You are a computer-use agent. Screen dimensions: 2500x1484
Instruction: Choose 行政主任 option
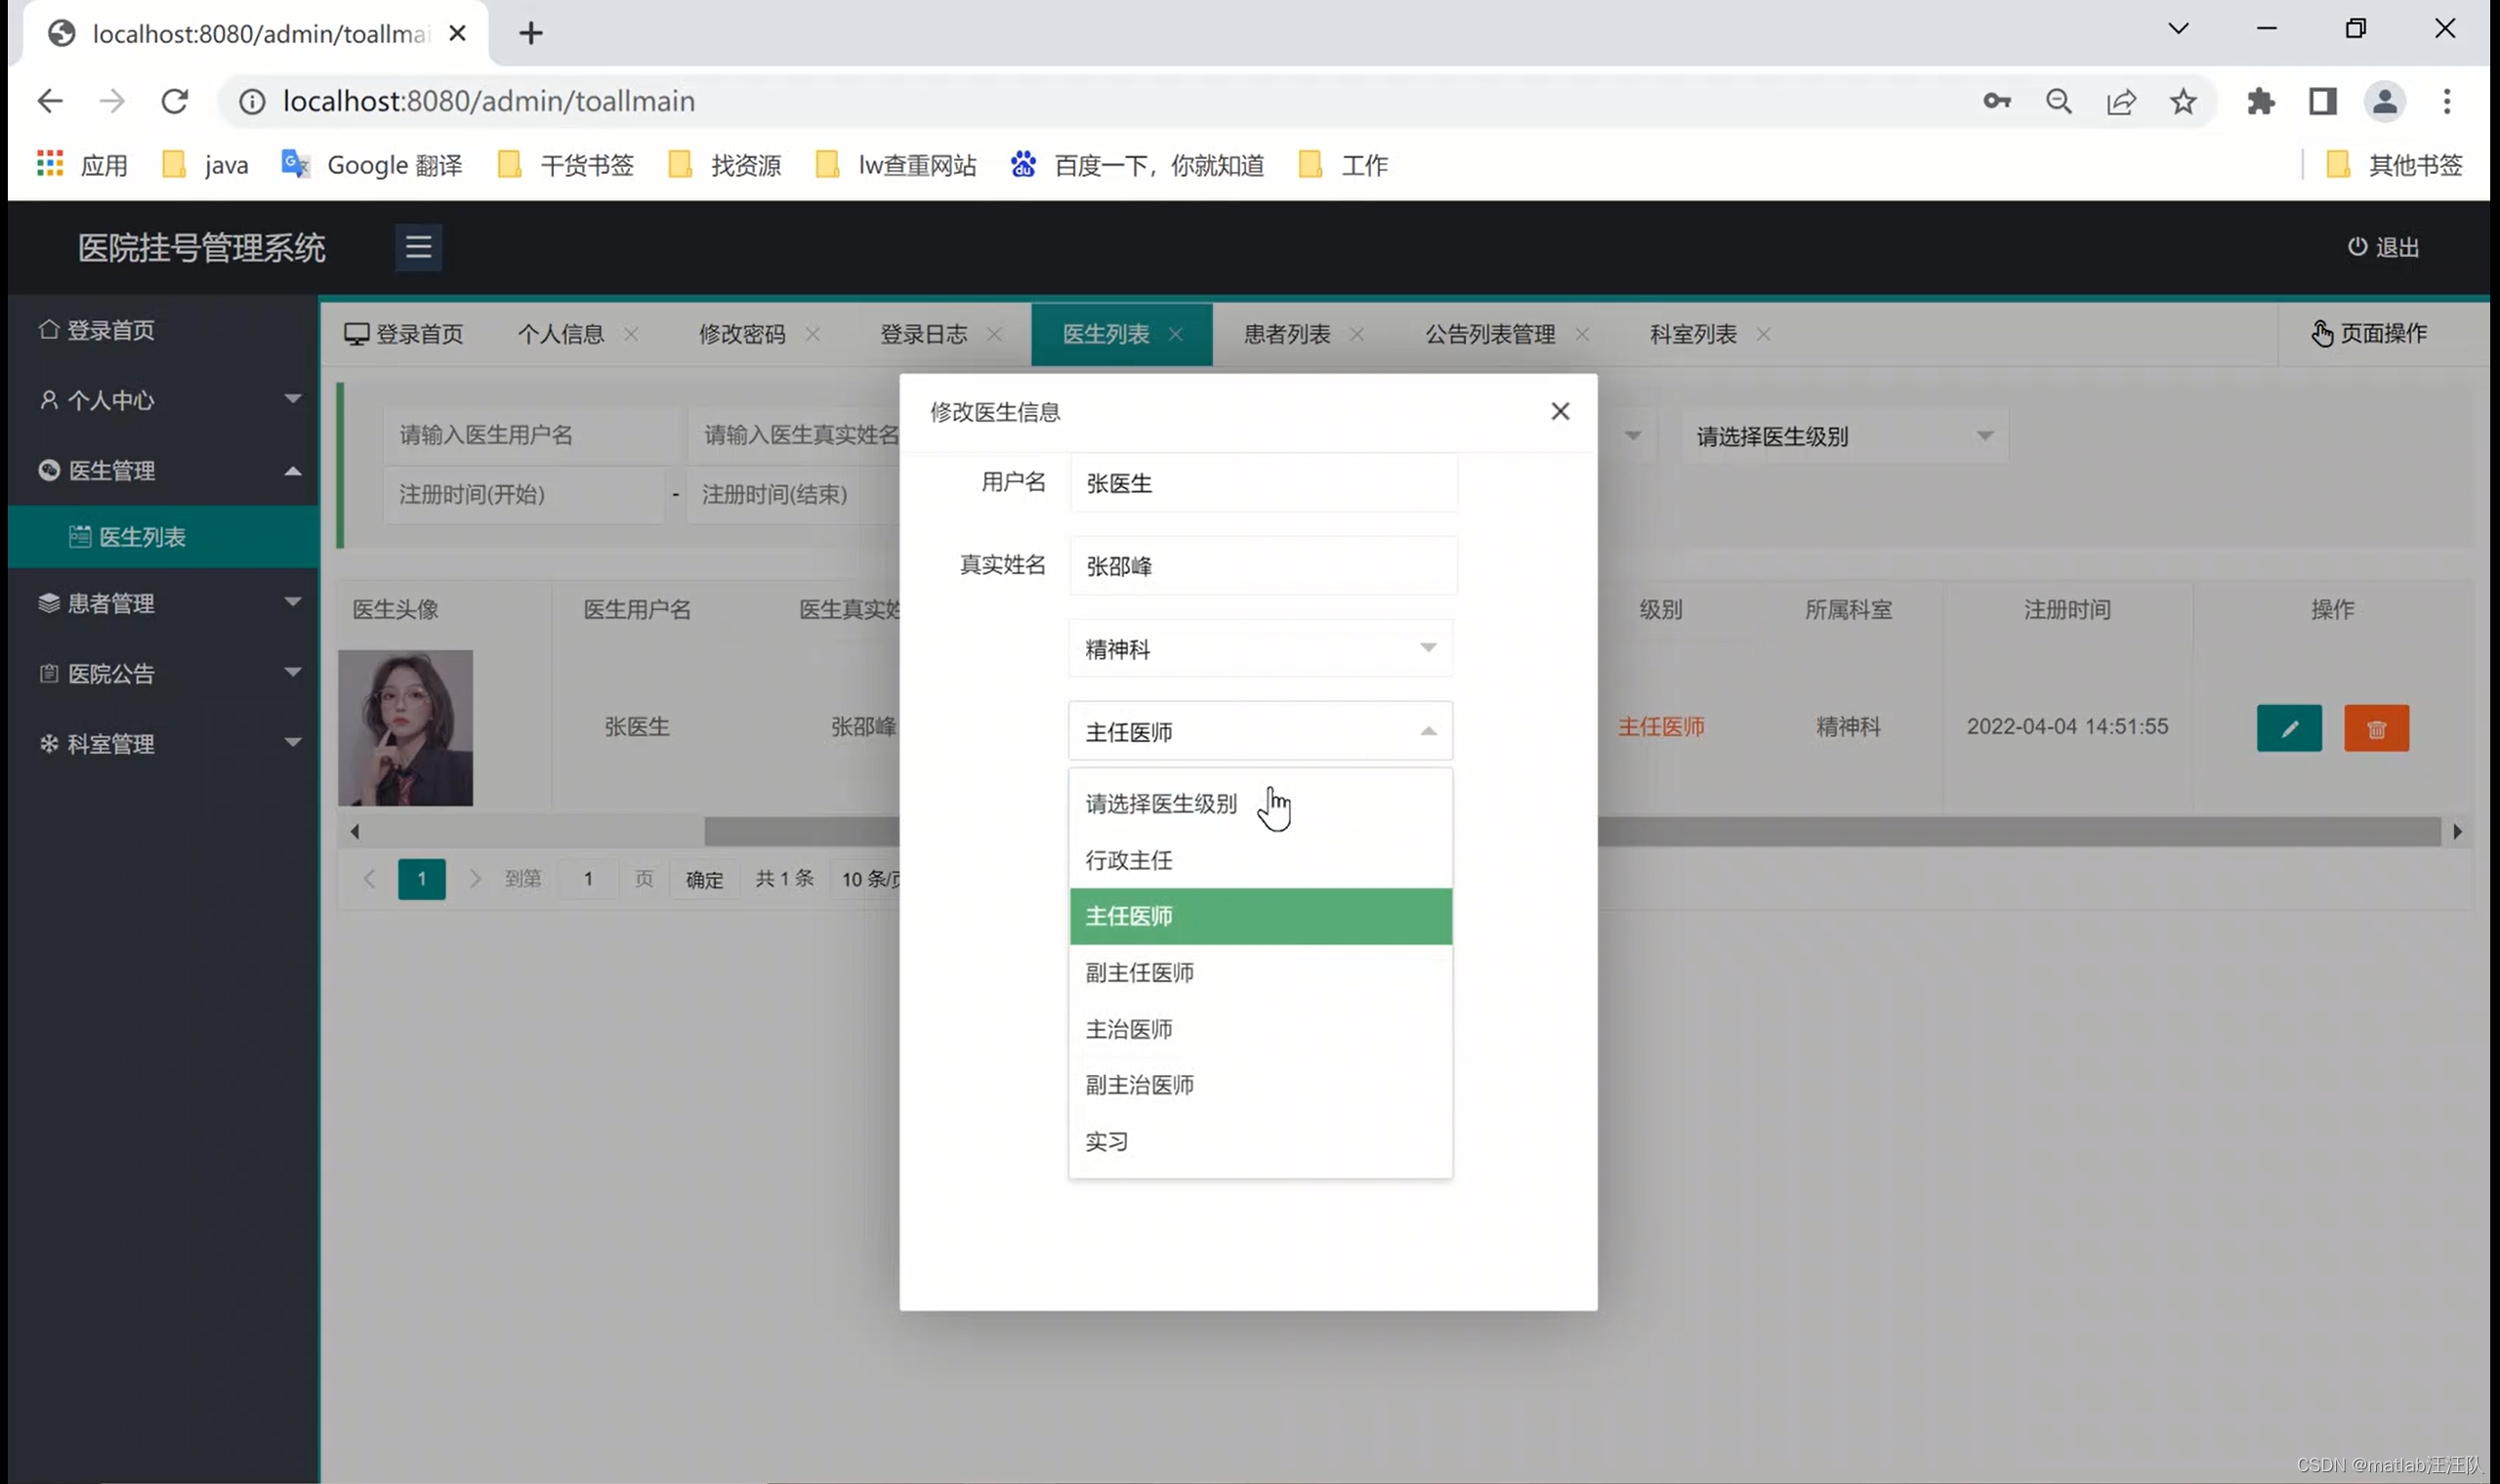click(x=1129, y=860)
